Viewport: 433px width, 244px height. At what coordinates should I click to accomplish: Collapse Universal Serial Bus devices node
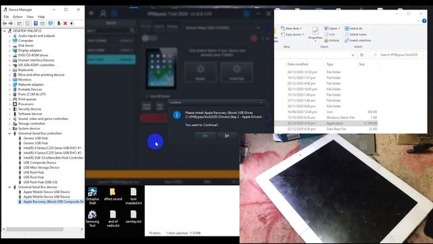click(9, 187)
